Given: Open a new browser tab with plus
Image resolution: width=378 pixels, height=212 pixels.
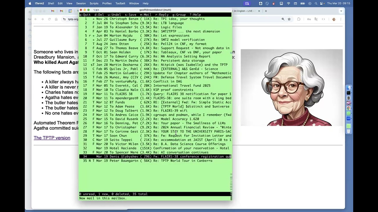Looking at the screenshot, I should pos(266,11).
